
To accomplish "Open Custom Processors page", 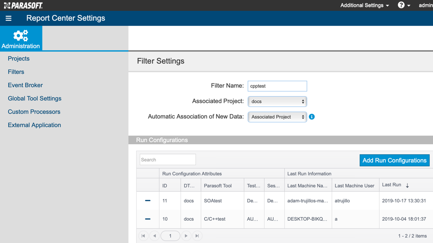I will pyautogui.click(x=34, y=112).
